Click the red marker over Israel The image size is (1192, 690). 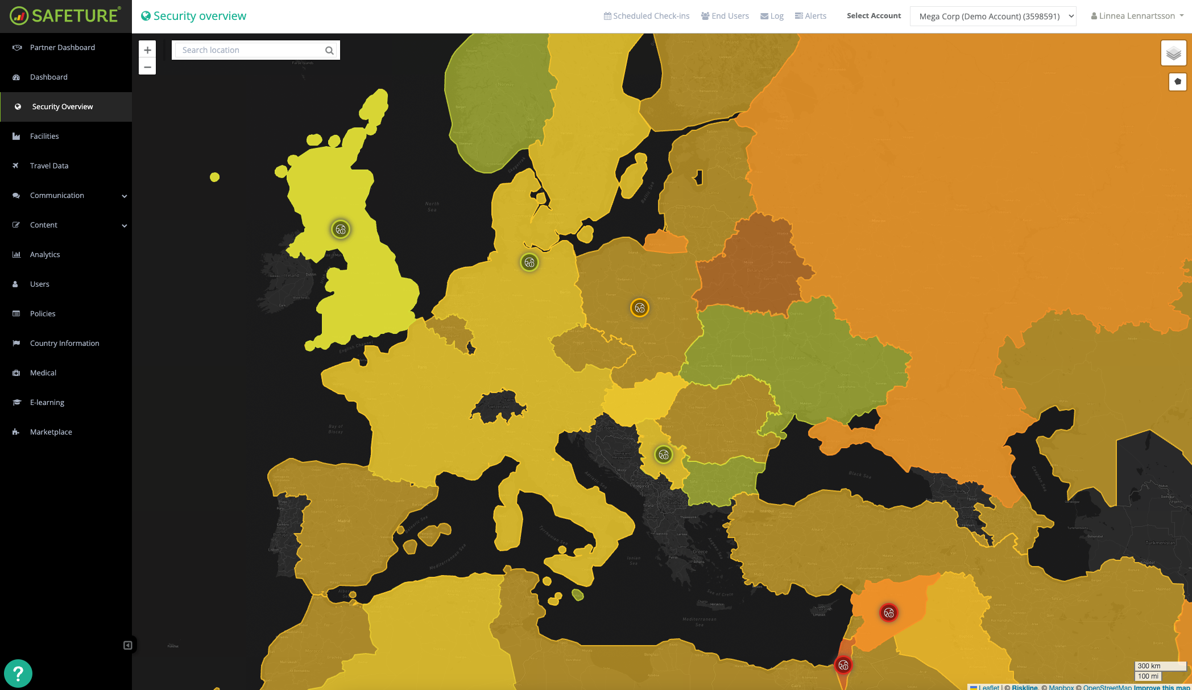click(x=843, y=665)
